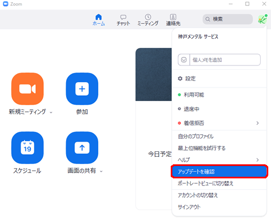This screenshot has height=220, width=271.
Task: Click the emoji icon in personal note
Action: pos(184,59)
